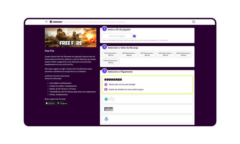240x144 pixels.
Task: Click the player ID input field
Action: (x=117, y=36)
